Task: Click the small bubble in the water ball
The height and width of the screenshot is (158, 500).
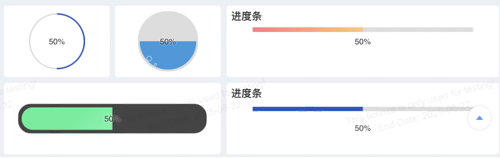Action: [155, 64]
